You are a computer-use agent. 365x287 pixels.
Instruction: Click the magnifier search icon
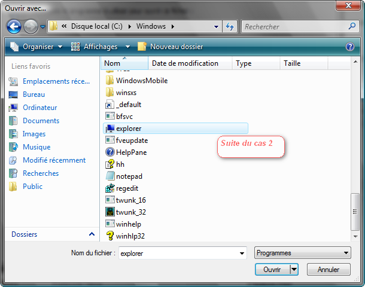(x=352, y=26)
